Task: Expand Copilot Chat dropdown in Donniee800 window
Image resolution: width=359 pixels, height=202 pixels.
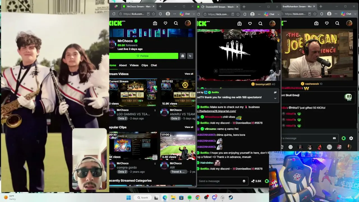Action: pyautogui.click(x=278, y=14)
